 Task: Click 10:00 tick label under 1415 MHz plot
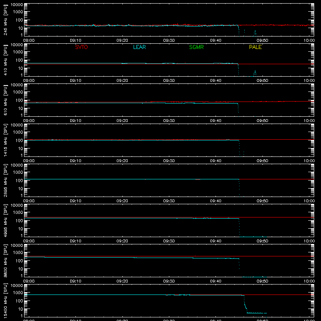pyautogui.click(x=309, y=161)
